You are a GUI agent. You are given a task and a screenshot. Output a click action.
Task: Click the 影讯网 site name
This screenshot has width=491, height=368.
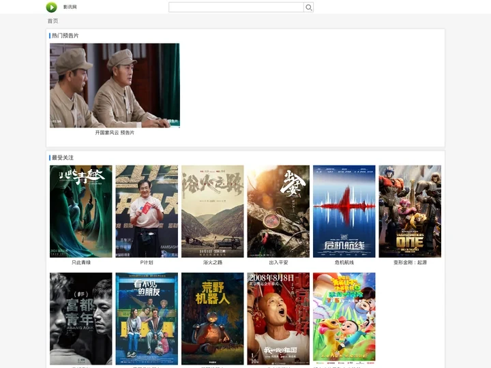click(70, 7)
